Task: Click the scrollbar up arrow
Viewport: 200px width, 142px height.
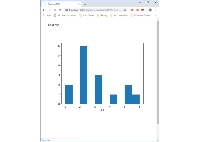Action: click(158, 20)
